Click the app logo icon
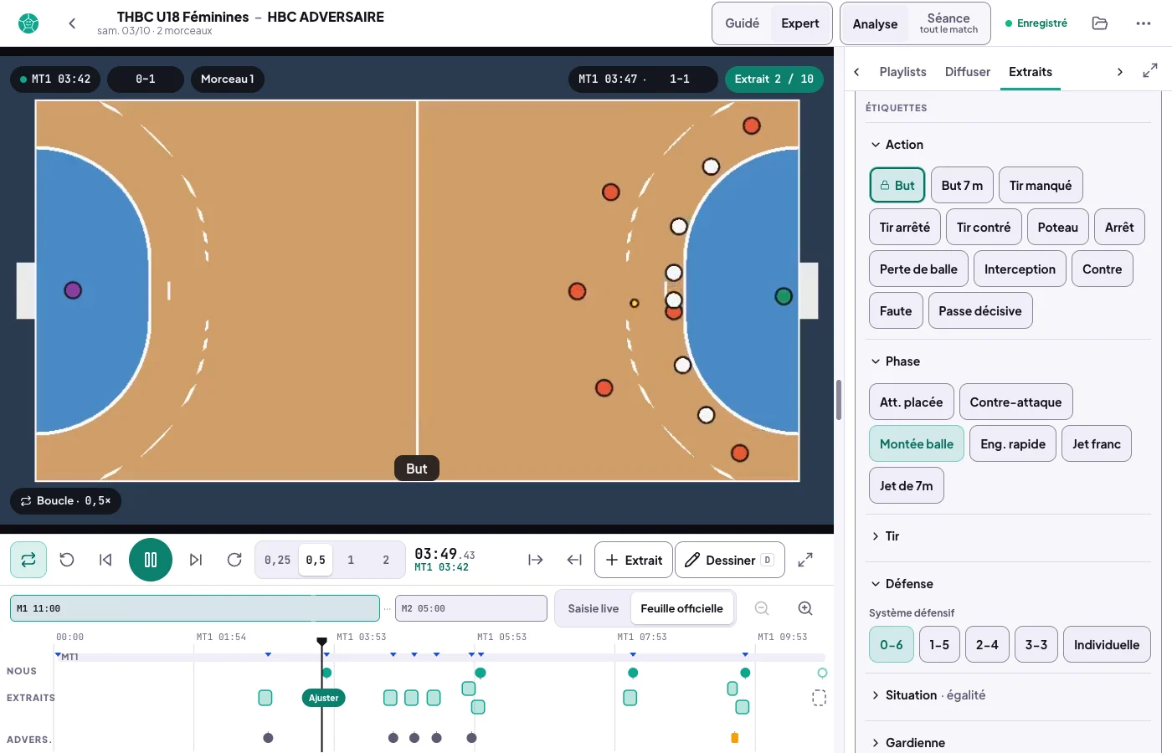This screenshot has height=753, width=1172. pyautogui.click(x=28, y=23)
